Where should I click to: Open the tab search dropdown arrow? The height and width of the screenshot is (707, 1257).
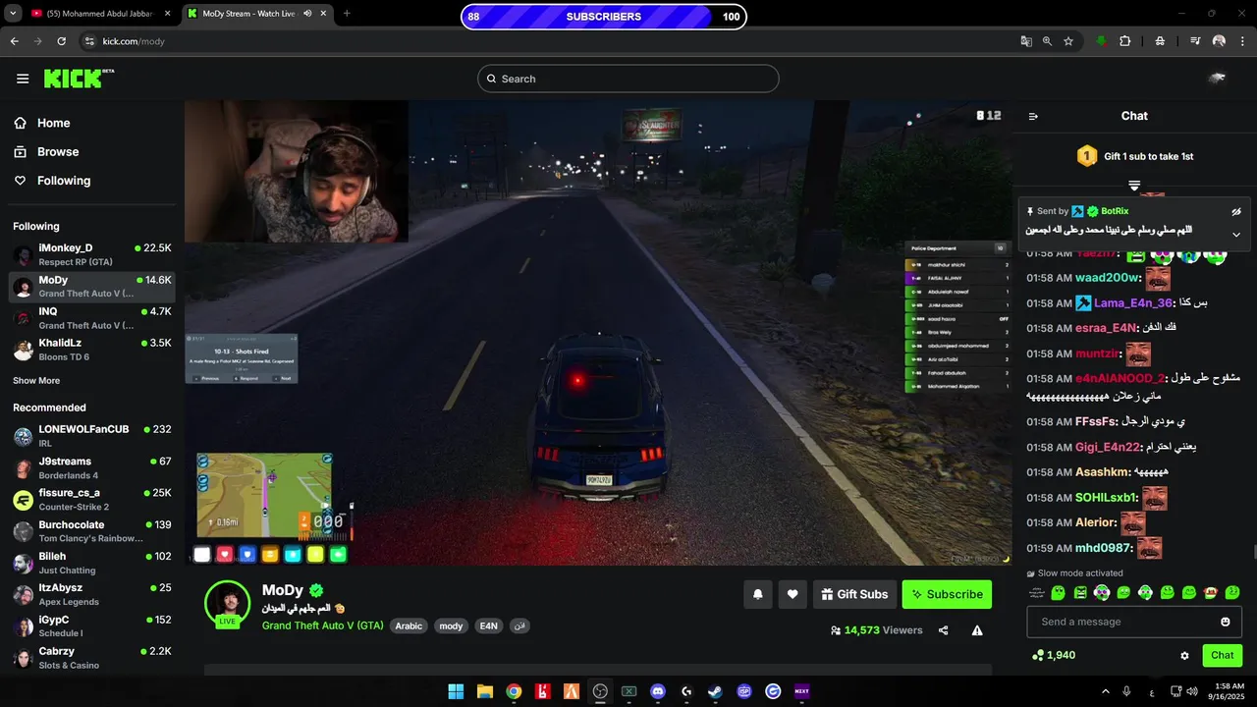(11, 14)
